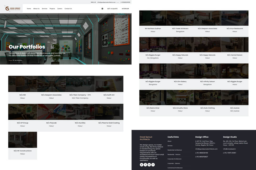Image resolution: width=256 pixels, height=170 pixels.
Task: Select the Home menu item
Action: tap(29, 8)
